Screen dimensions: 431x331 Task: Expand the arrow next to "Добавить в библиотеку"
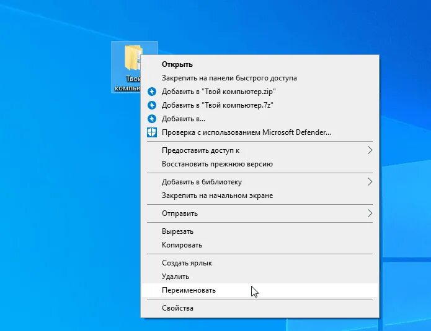[x=370, y=182]
